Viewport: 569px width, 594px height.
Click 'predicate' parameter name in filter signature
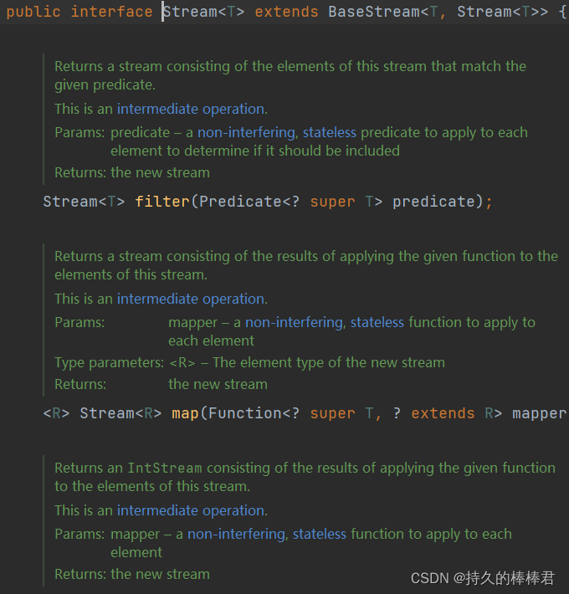tap(433, 202)
